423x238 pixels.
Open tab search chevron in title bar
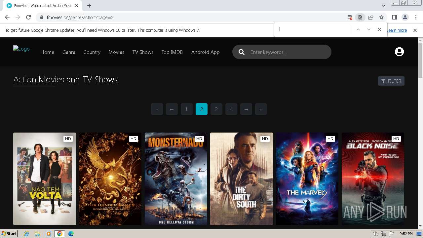point(383,6)
